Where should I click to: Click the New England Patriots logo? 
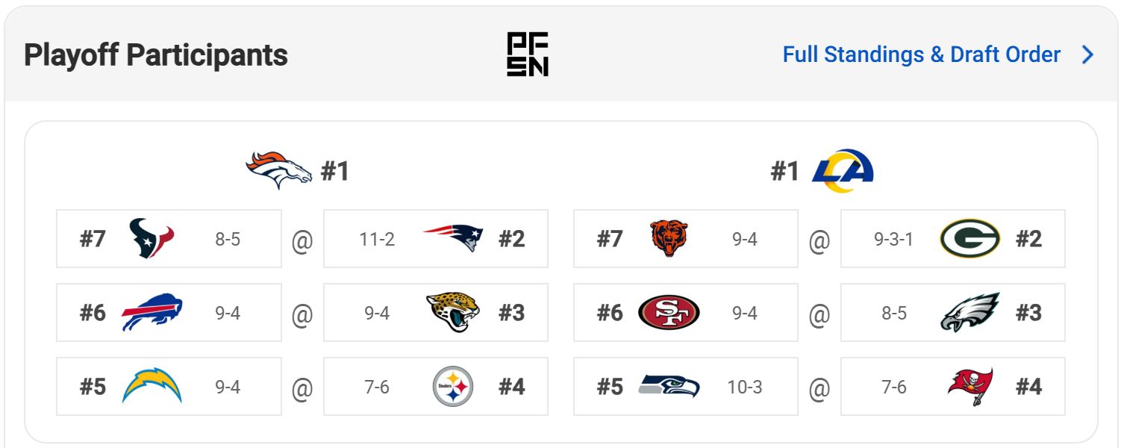tap(453, 239)
